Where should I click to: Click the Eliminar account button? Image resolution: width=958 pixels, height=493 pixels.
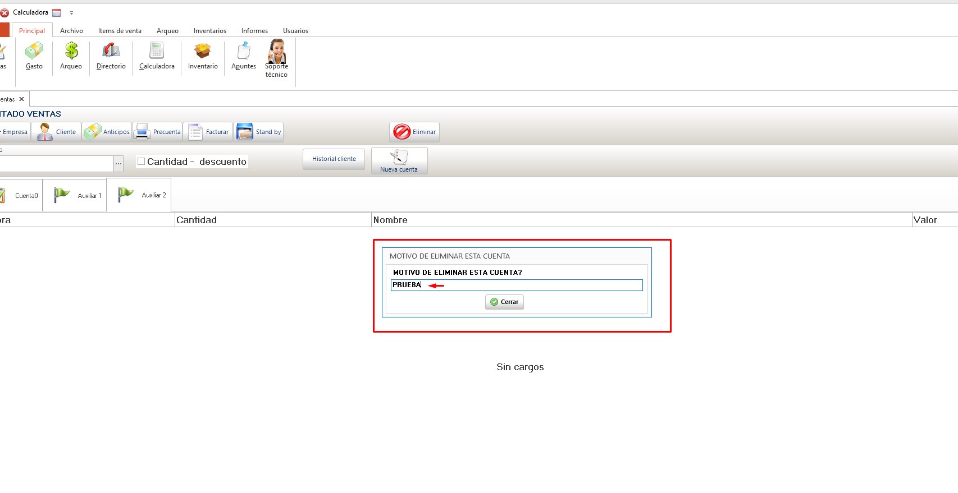pos(414,132)
